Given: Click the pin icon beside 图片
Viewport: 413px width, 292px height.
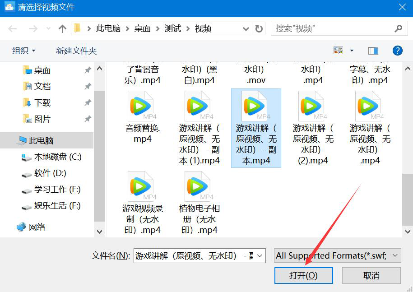Looking at the screenshot, I should 88,119.
